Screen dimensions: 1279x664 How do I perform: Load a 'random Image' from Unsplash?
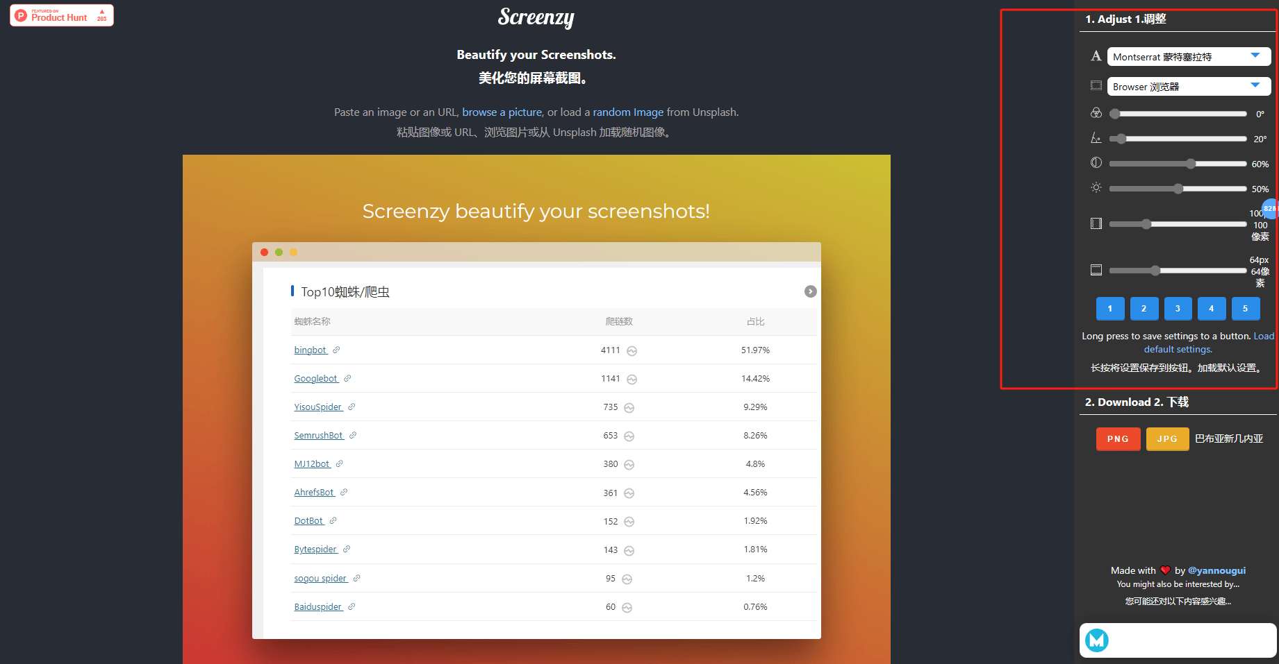point(628,112)
